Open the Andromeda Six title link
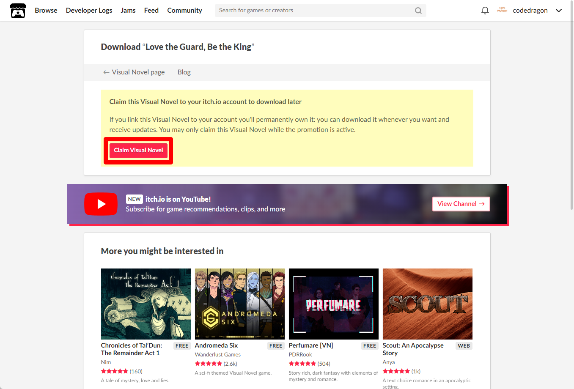Image resolution: width=574 pixels, height=389 pixels. pyautogui.click(x=216, y=345)
